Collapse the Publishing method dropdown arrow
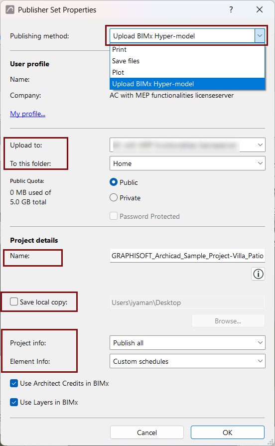 point(260,36)
